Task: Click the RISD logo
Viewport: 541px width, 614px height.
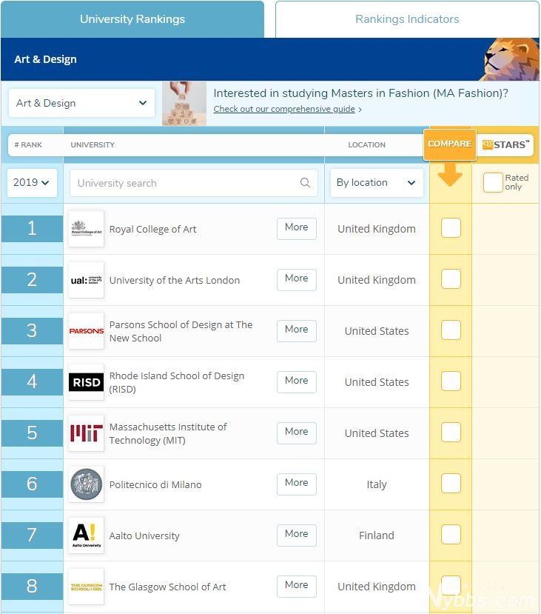Action: 86,382
